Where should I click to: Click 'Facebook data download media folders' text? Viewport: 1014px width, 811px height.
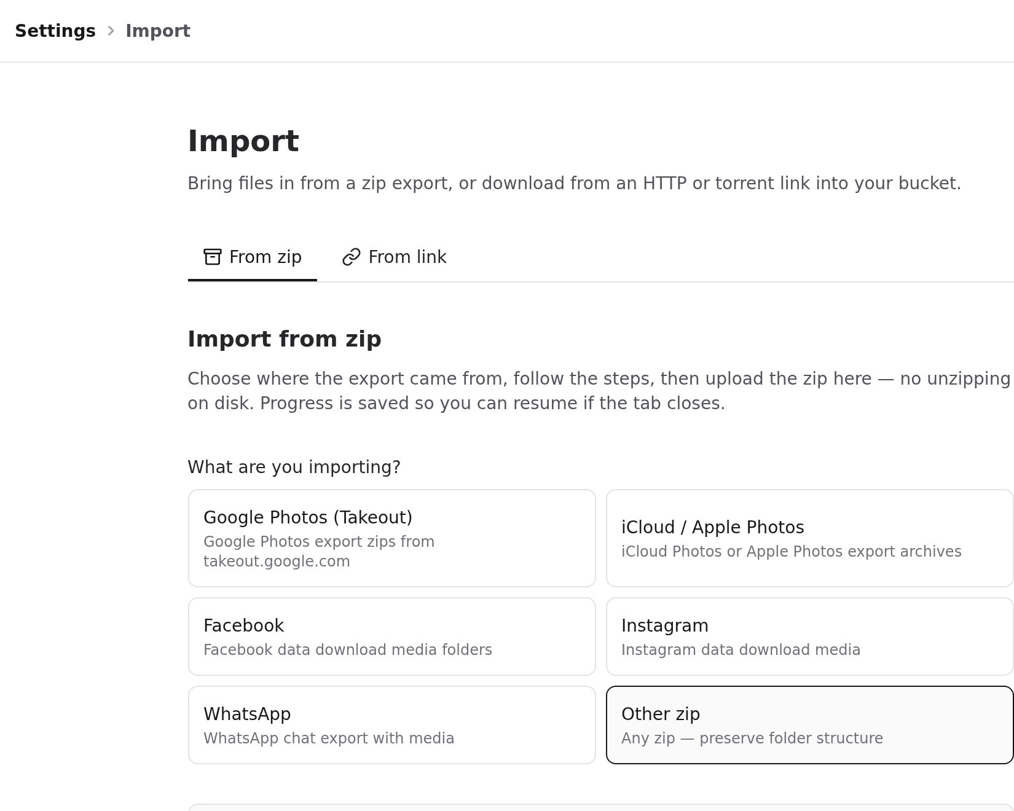coord(348,649)
